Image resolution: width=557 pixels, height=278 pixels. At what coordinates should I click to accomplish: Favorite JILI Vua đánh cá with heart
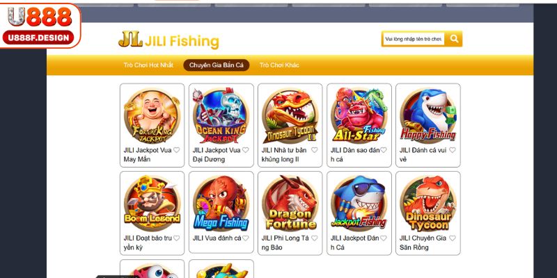pyautogui.click(x=246, y=238)
